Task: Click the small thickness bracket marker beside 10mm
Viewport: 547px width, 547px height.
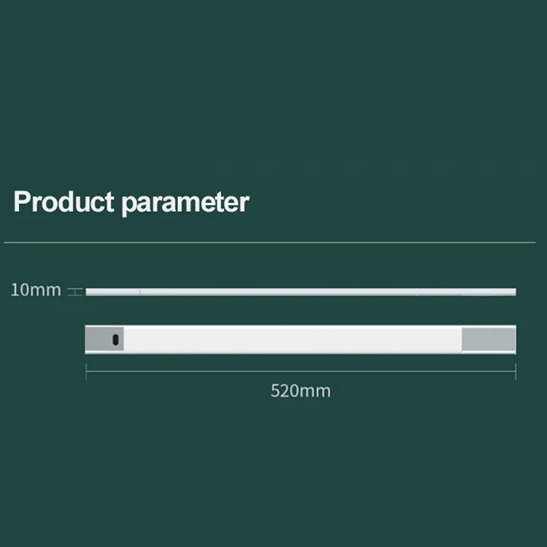Action: coord(75,292)
